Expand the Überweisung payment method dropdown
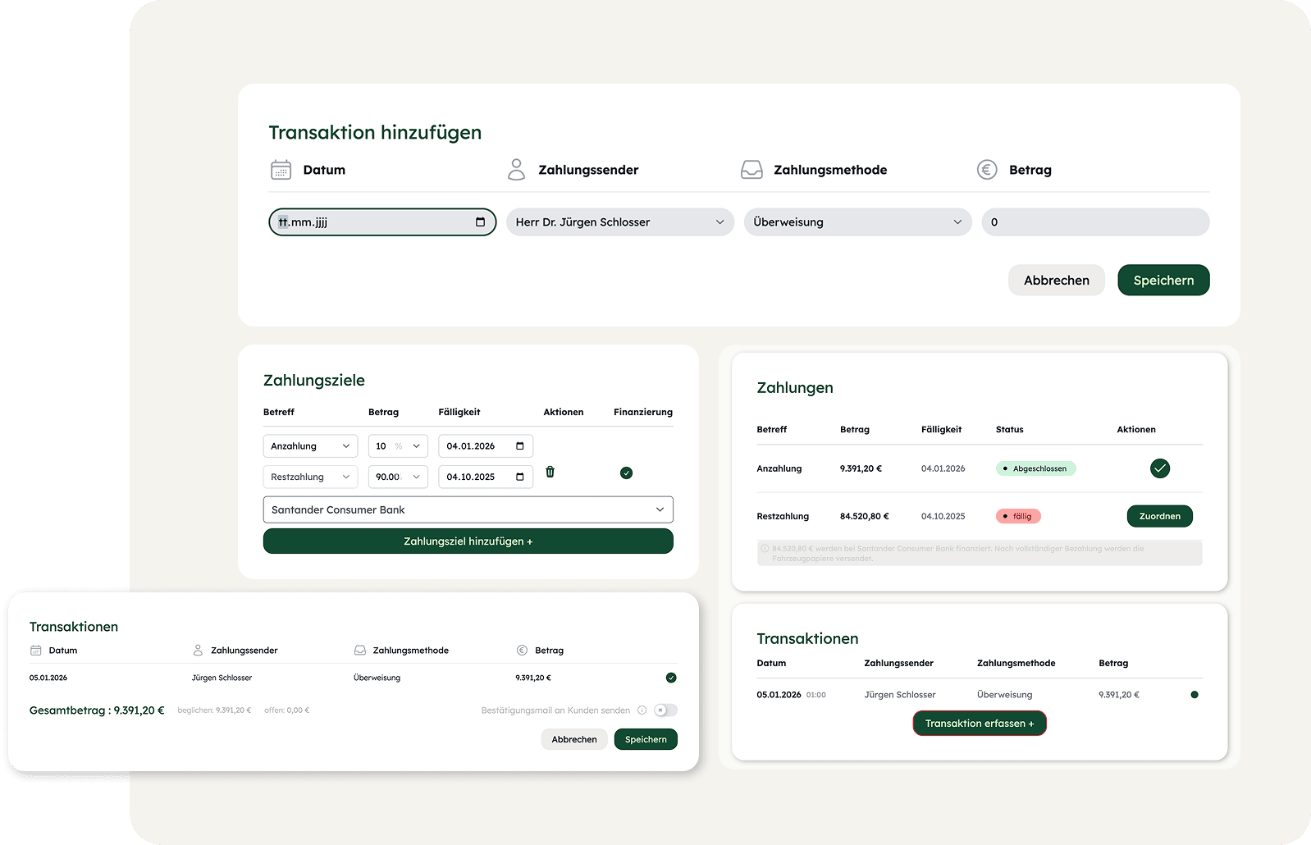Viewport: 1311px width, 845px height. pyautogui.click(x=857, y=222)
